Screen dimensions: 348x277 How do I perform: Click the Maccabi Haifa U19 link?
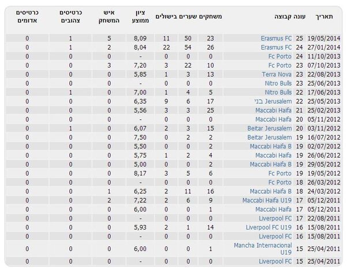click(267, 200)
